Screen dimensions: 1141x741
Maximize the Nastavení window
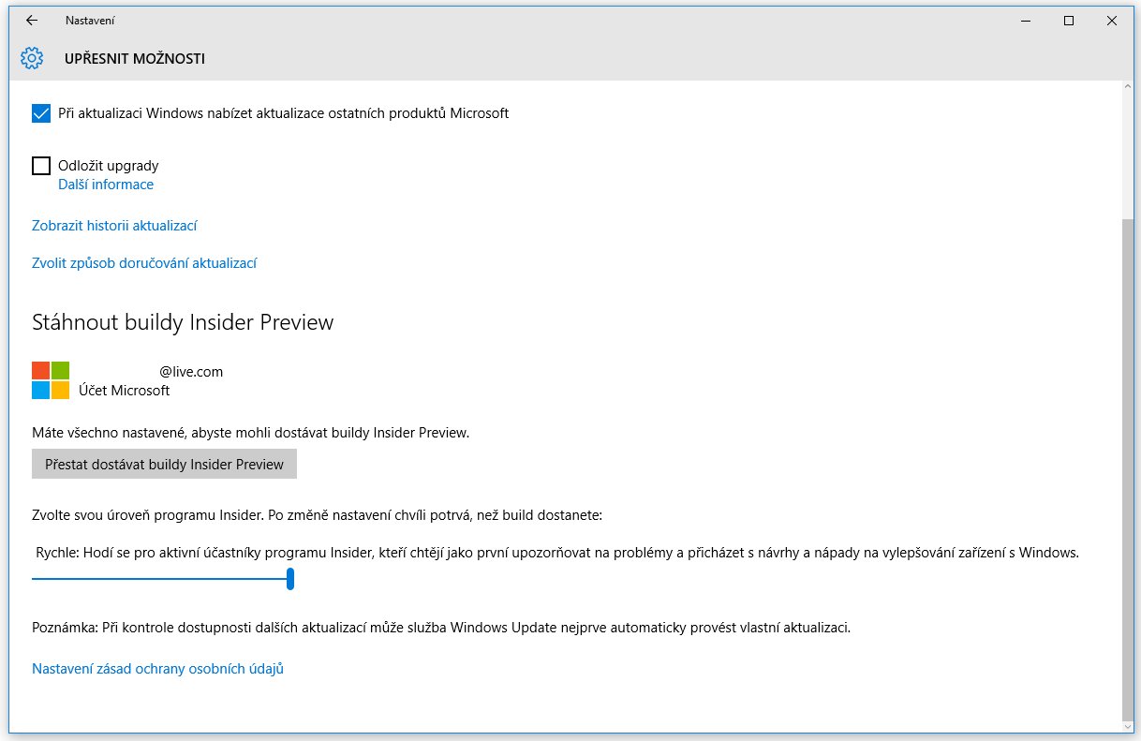(x=1069, y=20)
